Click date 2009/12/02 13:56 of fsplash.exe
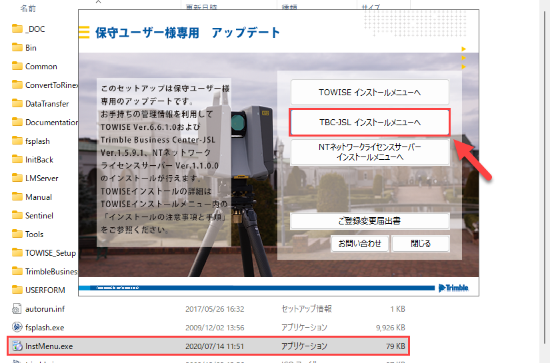Screen dimensions: 550x363 point(215,328)
